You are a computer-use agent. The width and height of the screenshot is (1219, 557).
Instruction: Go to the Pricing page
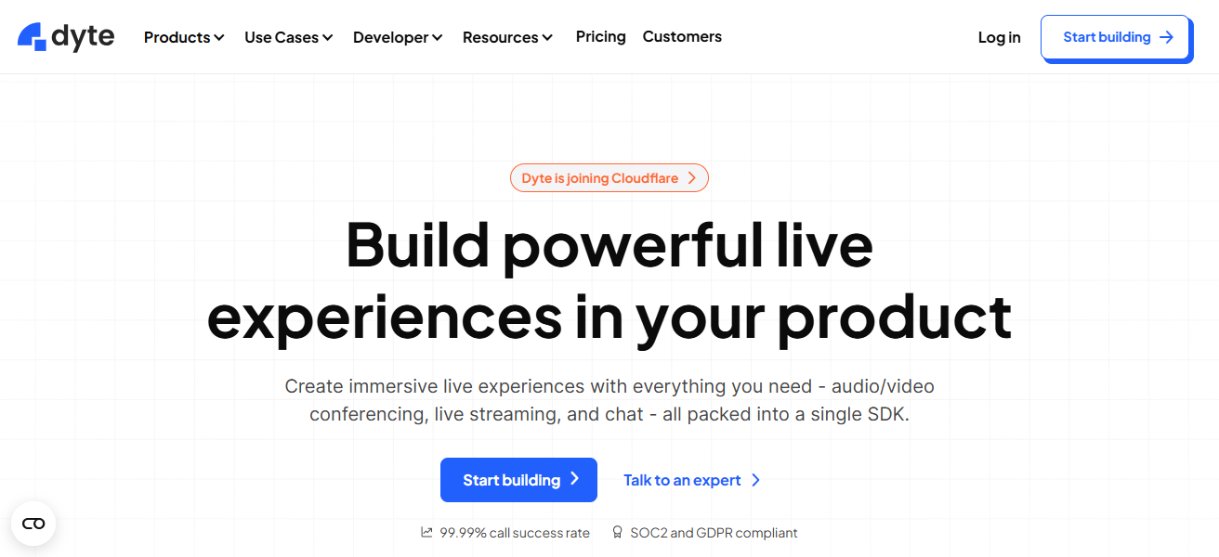[x=600, y=36]
